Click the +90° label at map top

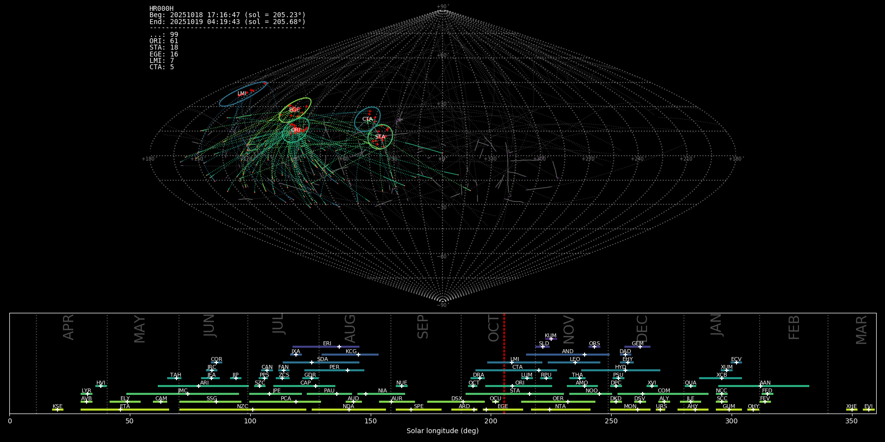(442, 6)
